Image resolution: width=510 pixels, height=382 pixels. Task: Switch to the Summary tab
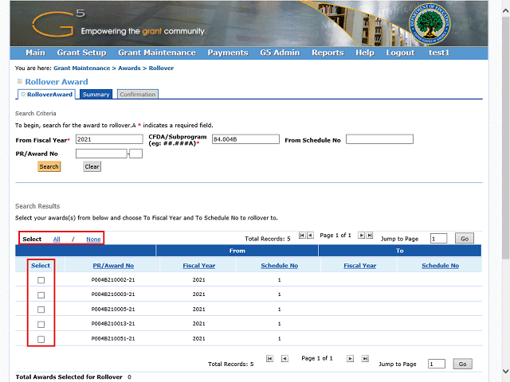tap(96, 95)
